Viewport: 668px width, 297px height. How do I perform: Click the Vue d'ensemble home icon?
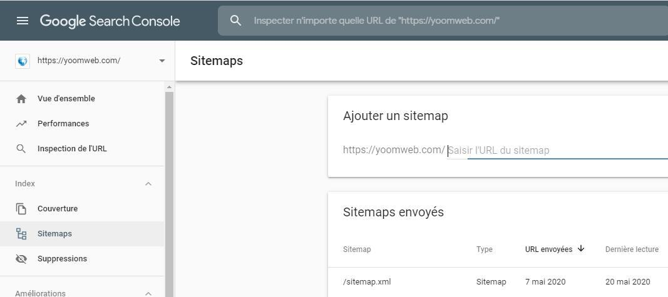pos(21,99)
